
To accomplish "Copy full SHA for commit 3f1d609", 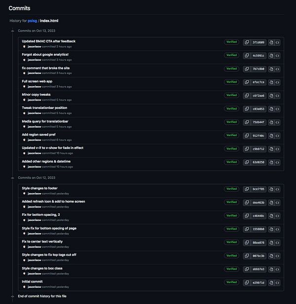I will (x=247, y=42).
